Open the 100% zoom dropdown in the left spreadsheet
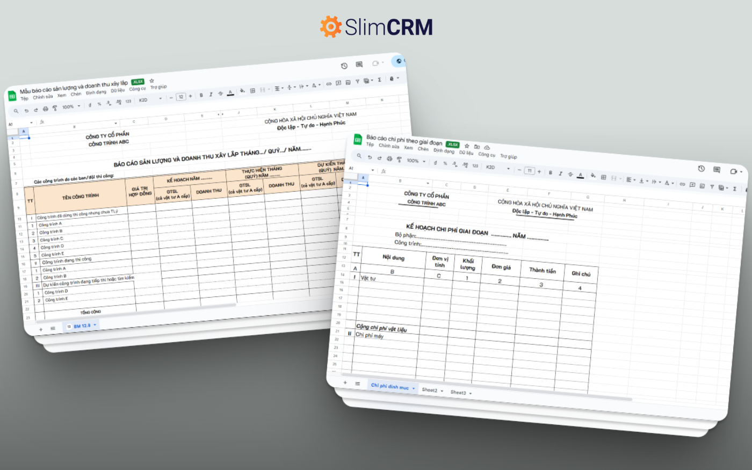 point(70,107)
